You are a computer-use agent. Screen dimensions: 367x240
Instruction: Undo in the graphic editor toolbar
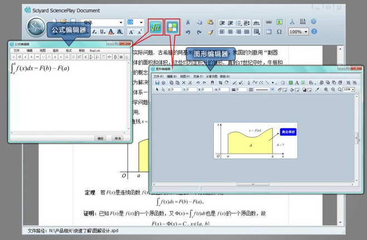point(198,82)
